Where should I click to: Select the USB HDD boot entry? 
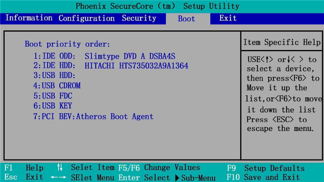coord(54,75)
